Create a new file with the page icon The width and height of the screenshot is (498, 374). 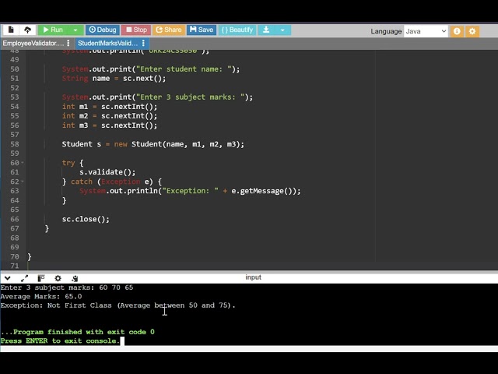click(11, 30)
